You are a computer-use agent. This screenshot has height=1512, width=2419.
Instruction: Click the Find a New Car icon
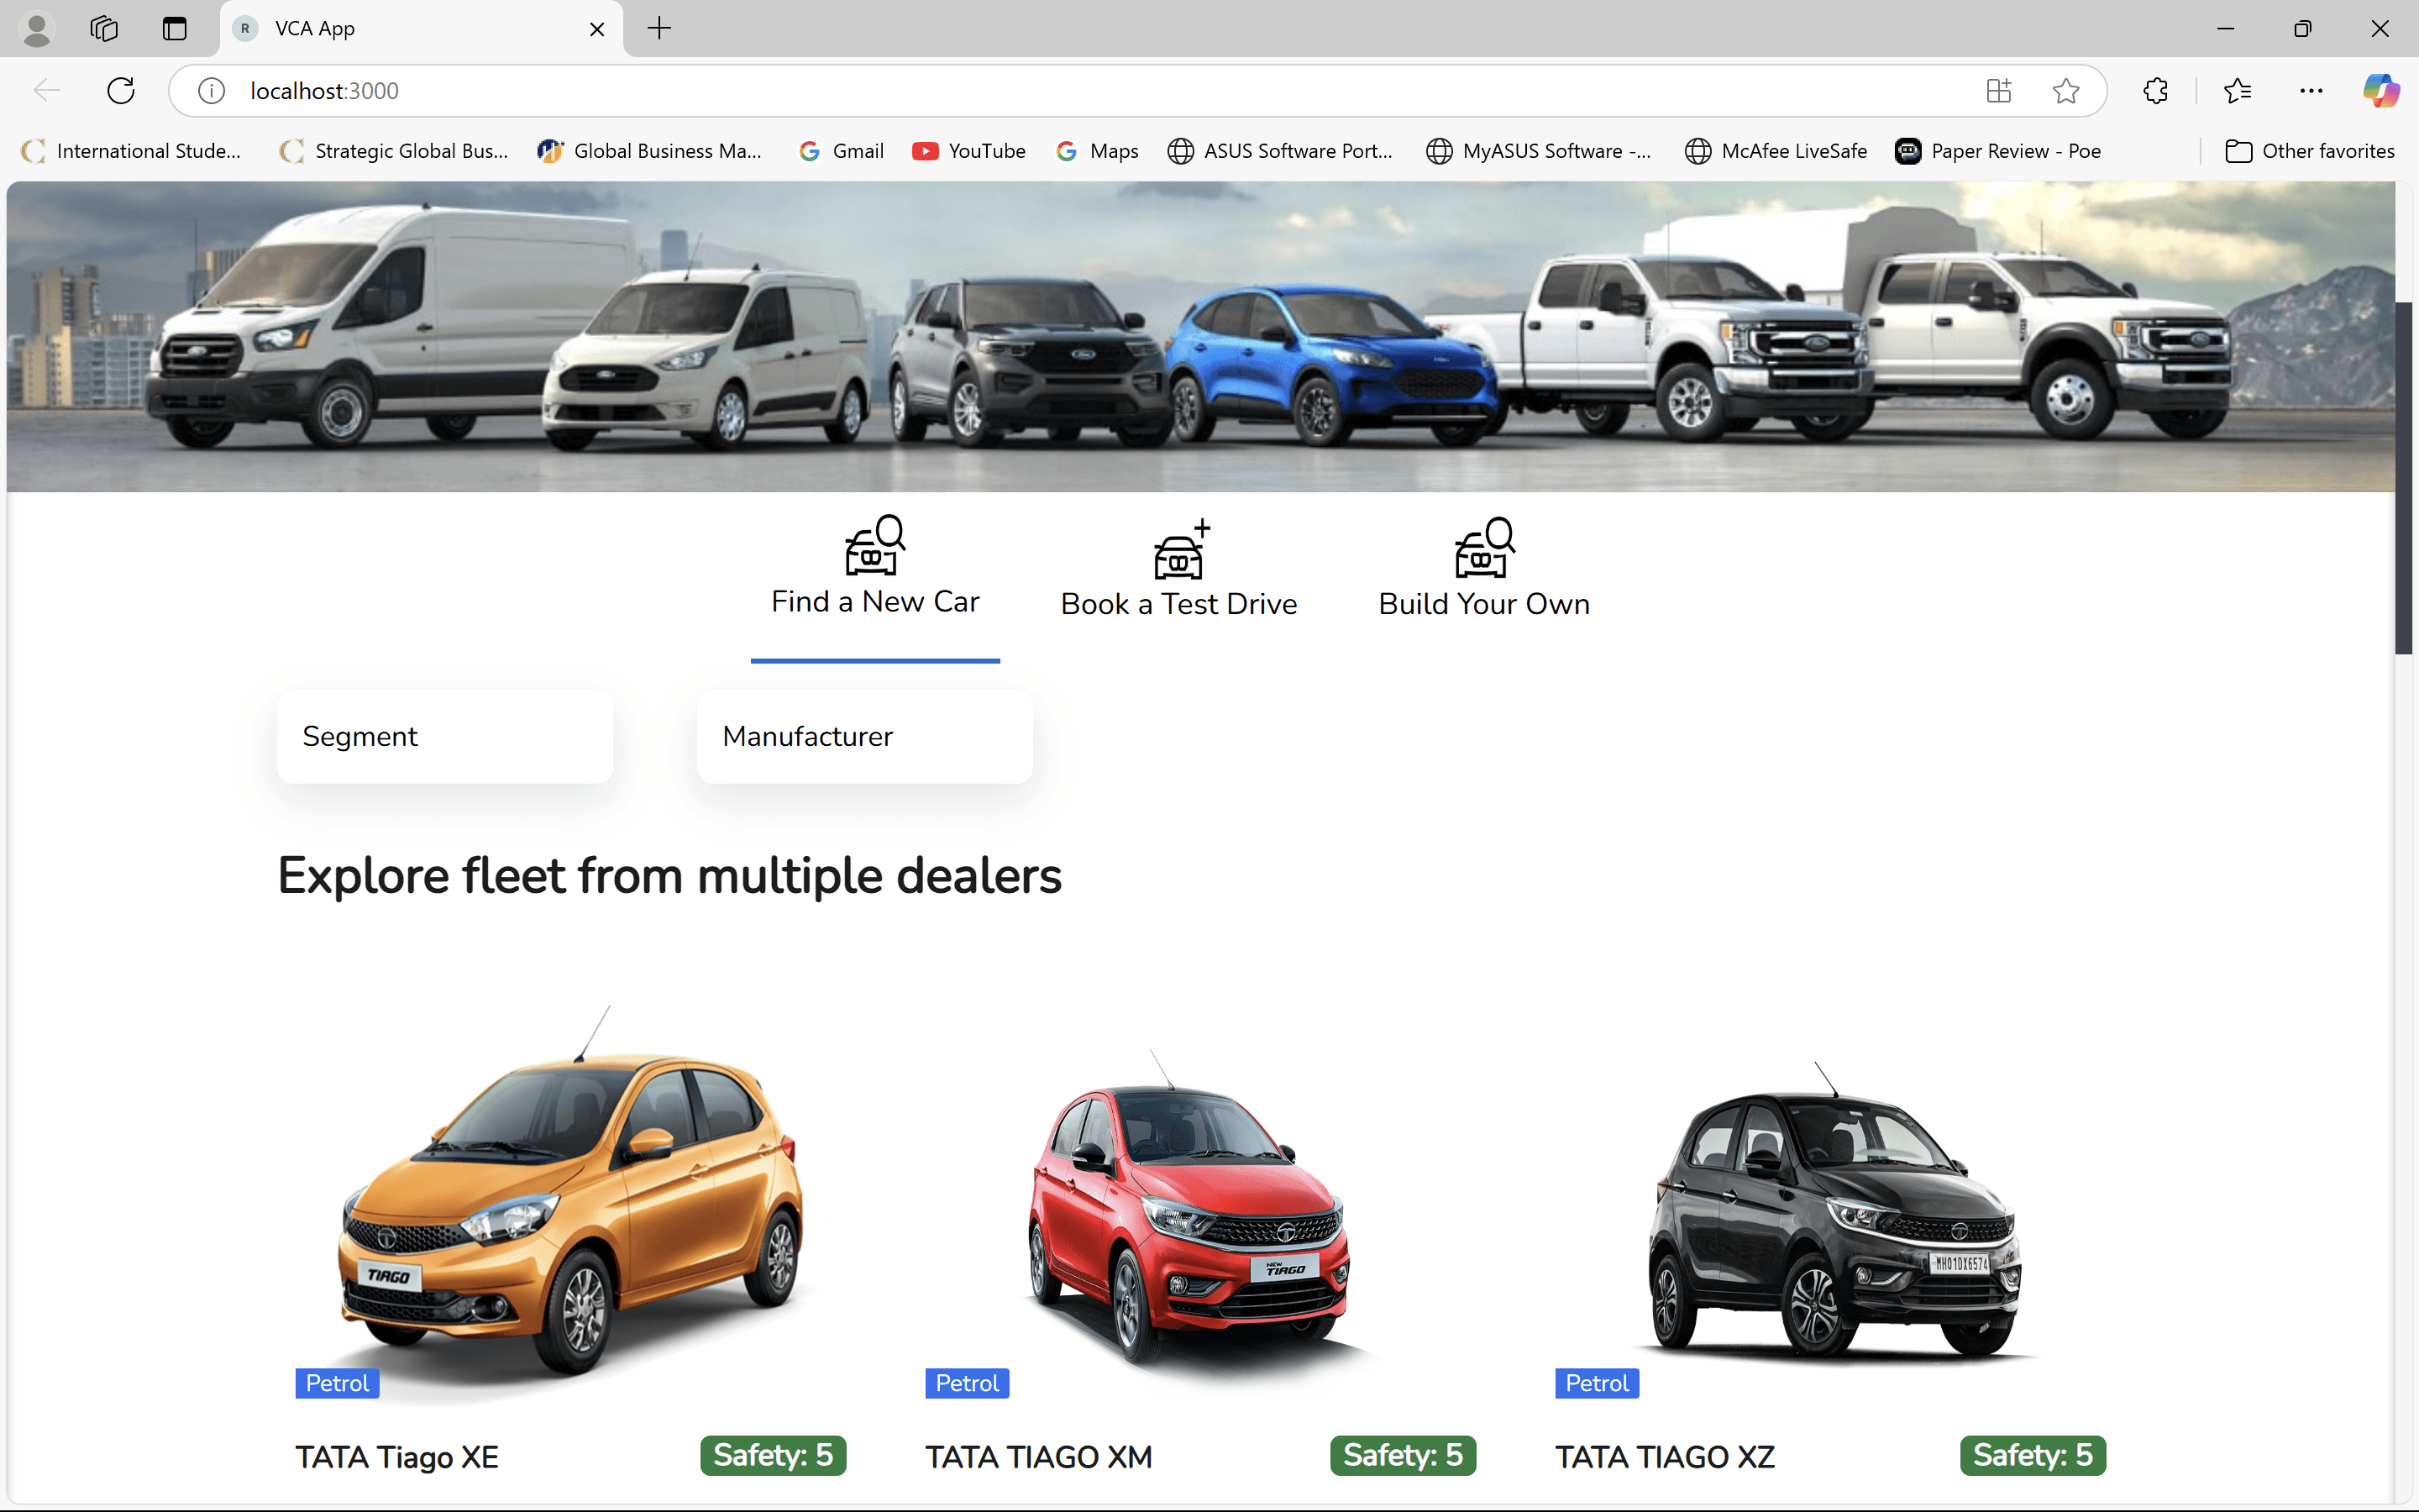pos(874,545)
